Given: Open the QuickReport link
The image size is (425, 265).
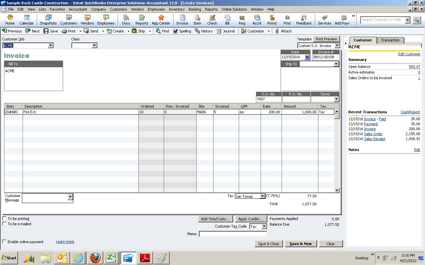Looking at the screenshot, I should [410, 112].
